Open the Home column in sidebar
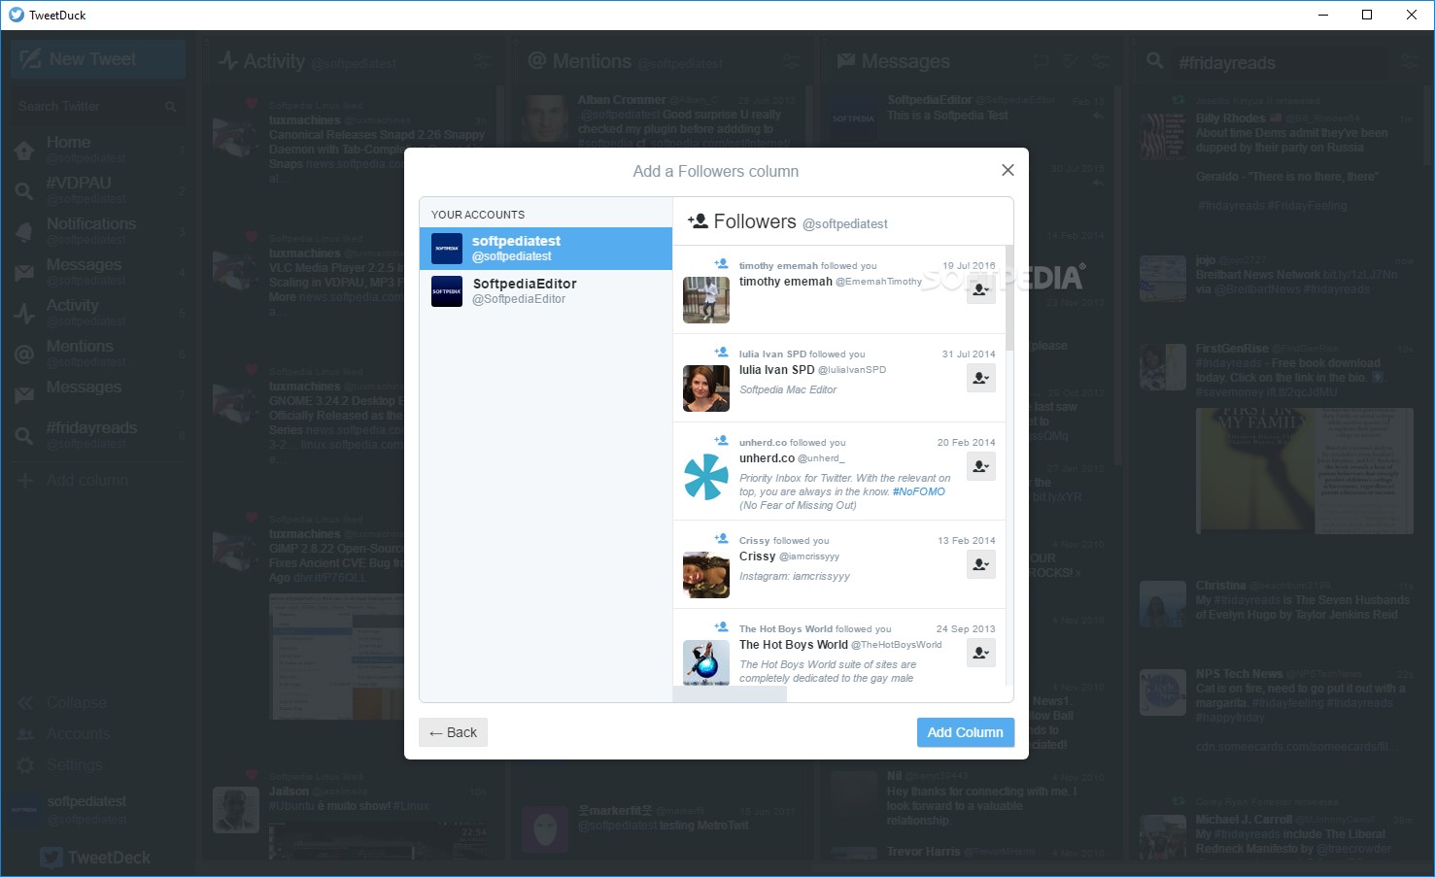1435x877 pixels. pyautogui.click(x=97, y=149)
